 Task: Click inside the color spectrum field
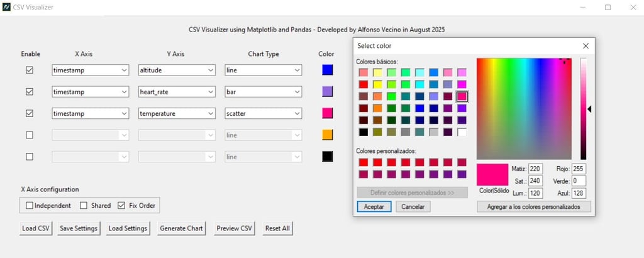pos(524,109)
